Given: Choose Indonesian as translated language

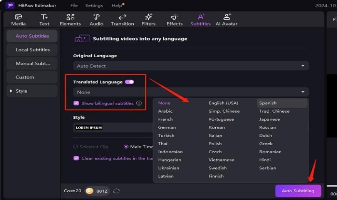Looking at the screenshot, I should click(170, 152).
